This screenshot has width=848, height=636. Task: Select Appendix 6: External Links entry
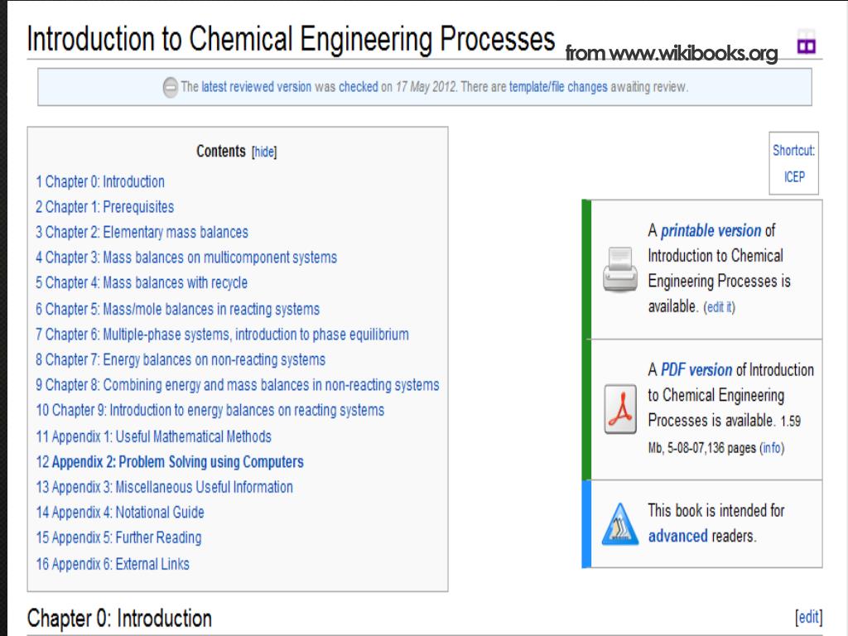113,564
